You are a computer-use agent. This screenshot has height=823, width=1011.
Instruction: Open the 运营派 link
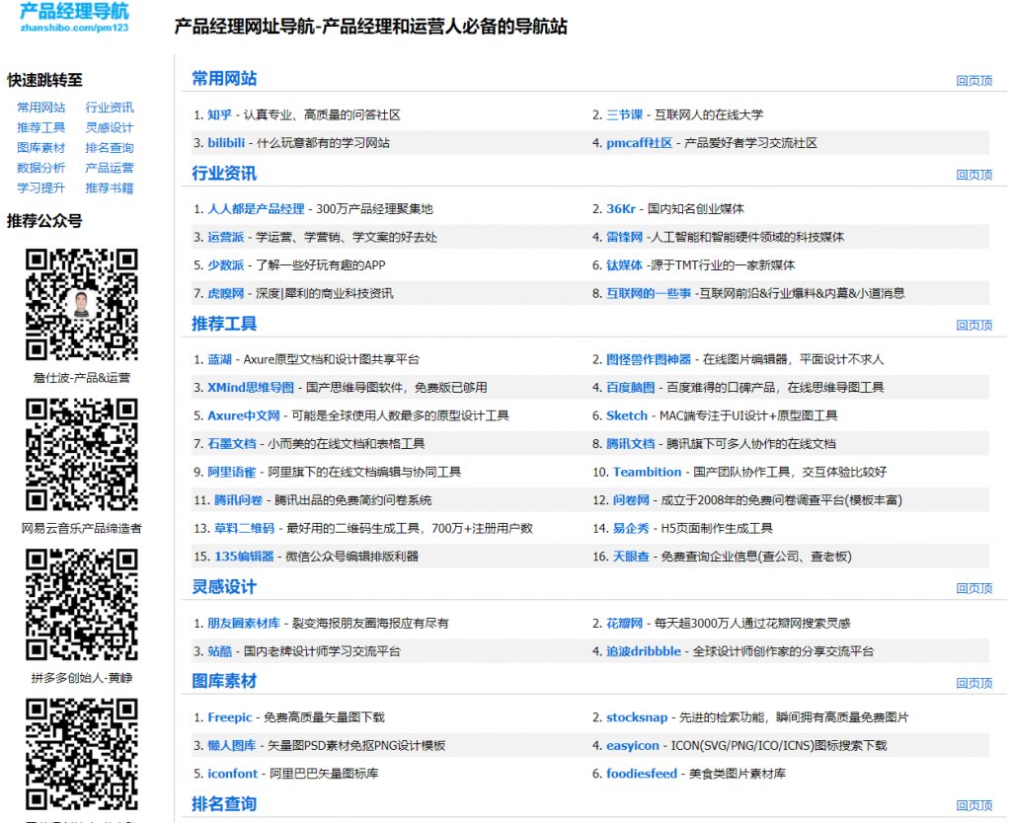pyautogui.click(x=226, y=237)
